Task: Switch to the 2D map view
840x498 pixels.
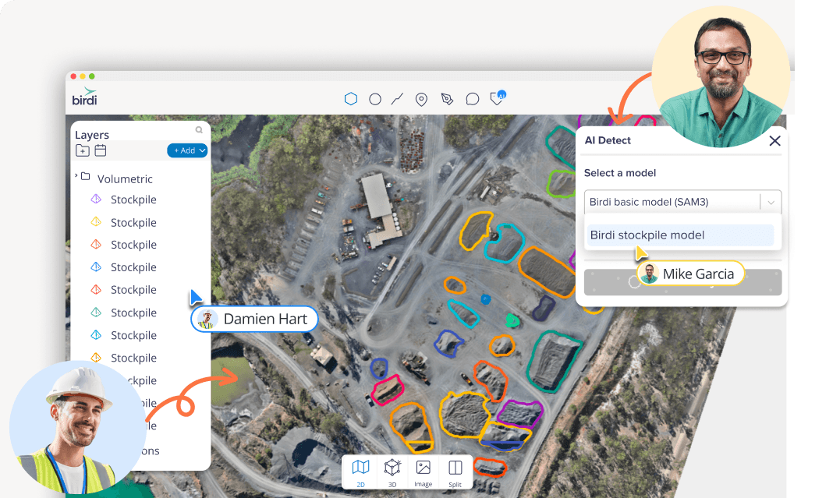Action: coord(360,473)
